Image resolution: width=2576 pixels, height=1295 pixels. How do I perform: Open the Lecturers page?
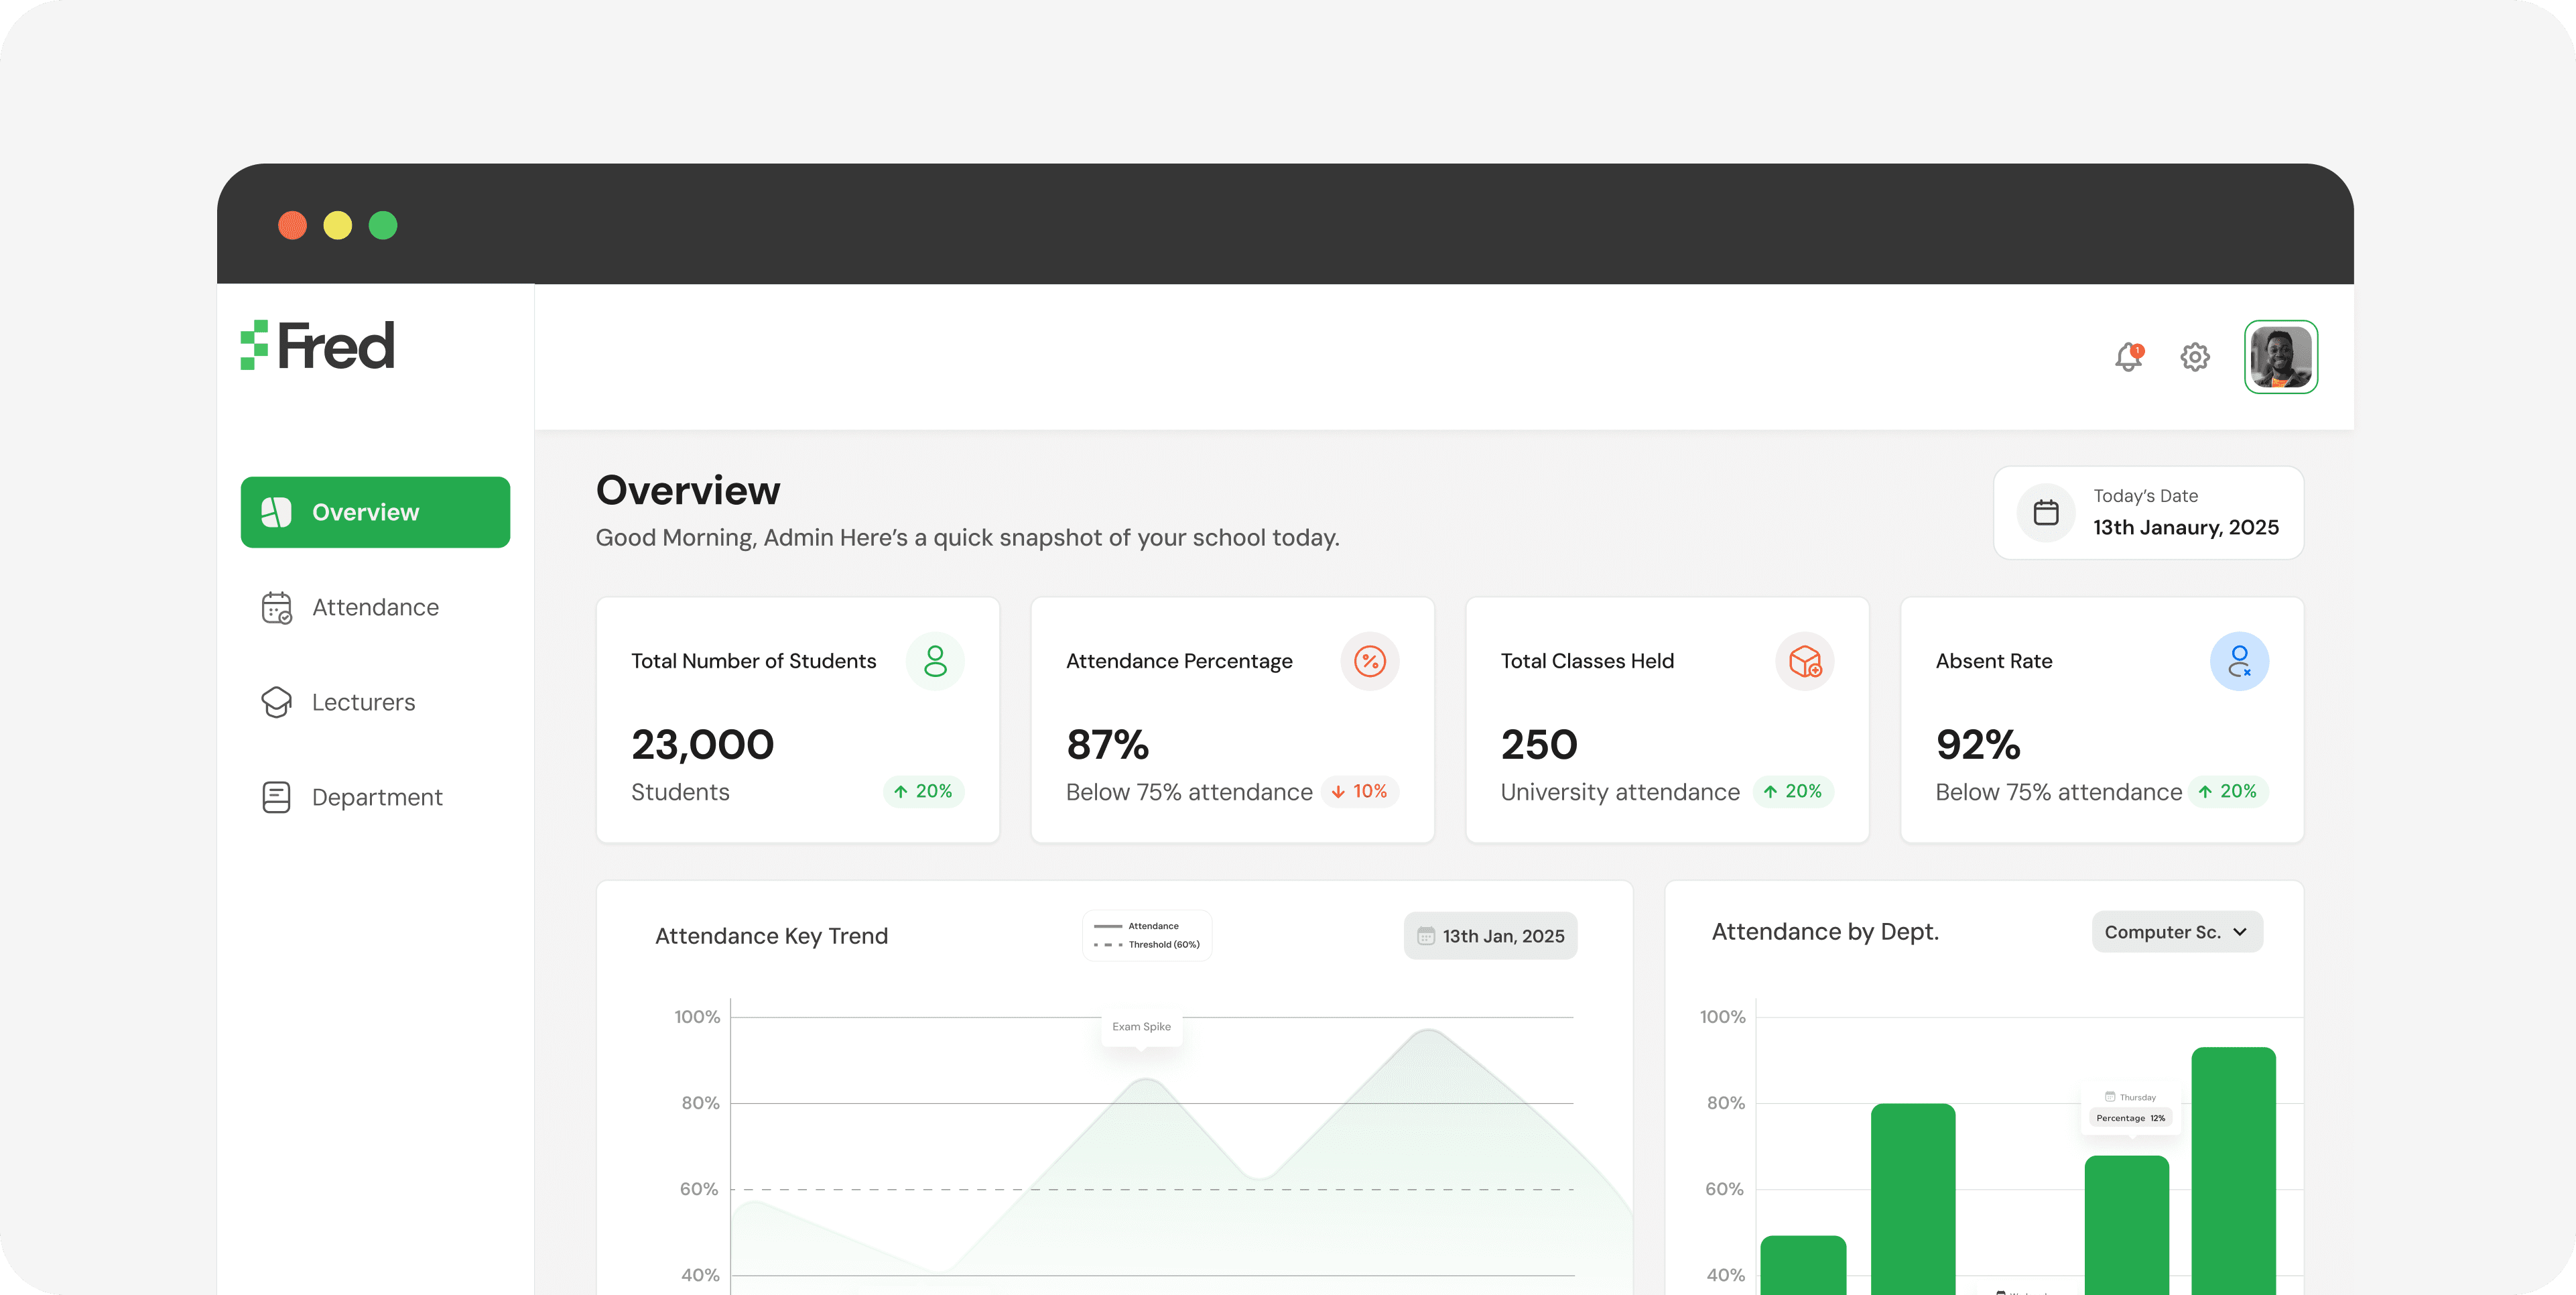pos(363,702)
